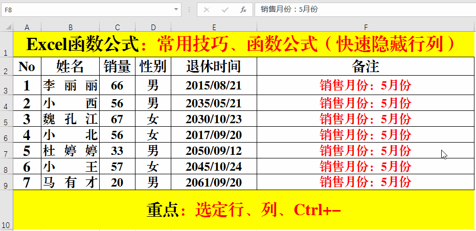This screenshot has height=231, width=476.
Task: Select row 1 header
Action: coord(6,44)
